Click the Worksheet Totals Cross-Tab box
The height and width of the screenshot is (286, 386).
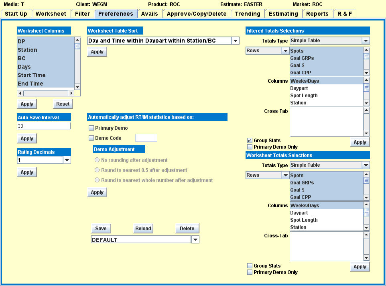[327, 246]
